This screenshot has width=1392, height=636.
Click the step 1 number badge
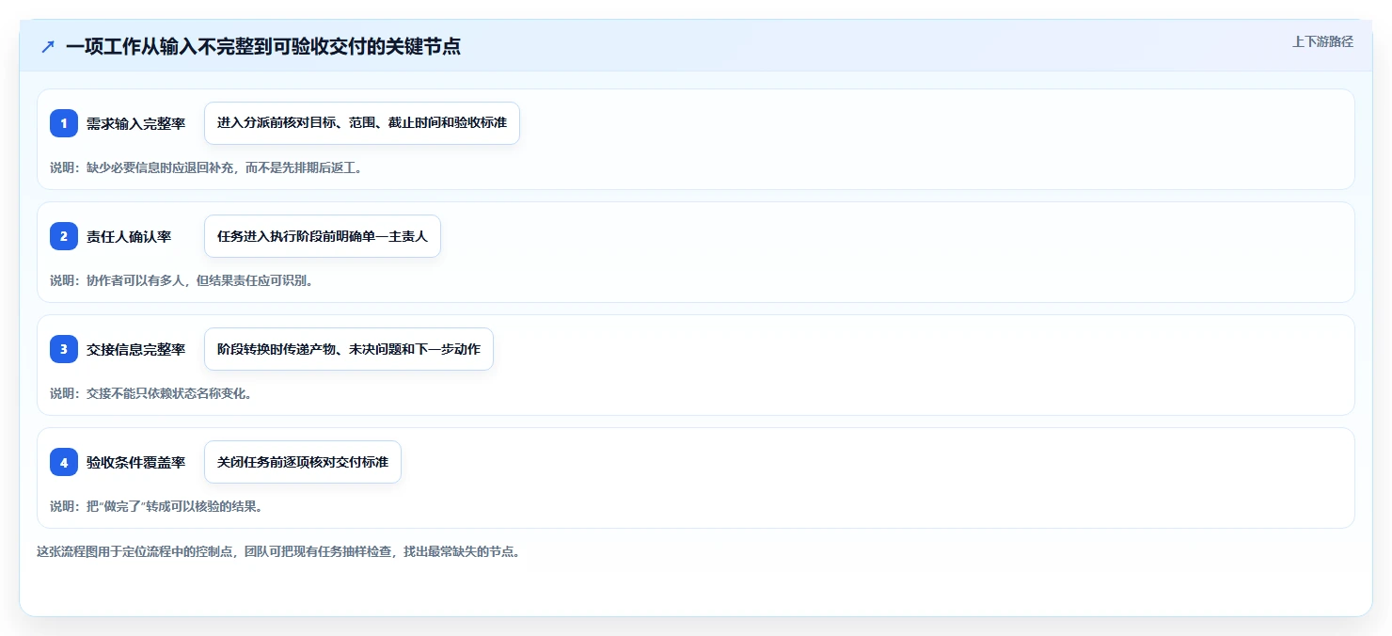click(x=64, y=123)
